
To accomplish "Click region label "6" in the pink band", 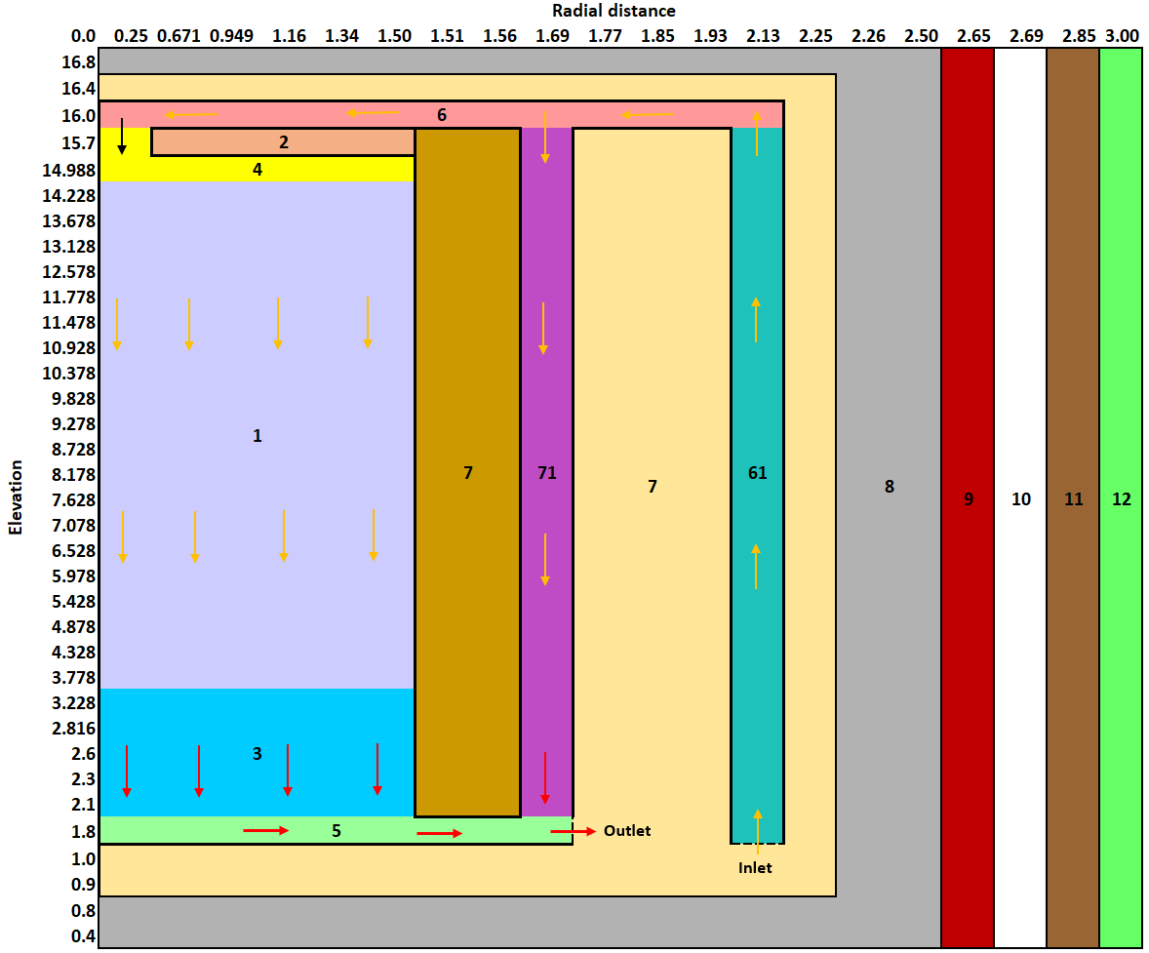I will click(x=442, y=115).
